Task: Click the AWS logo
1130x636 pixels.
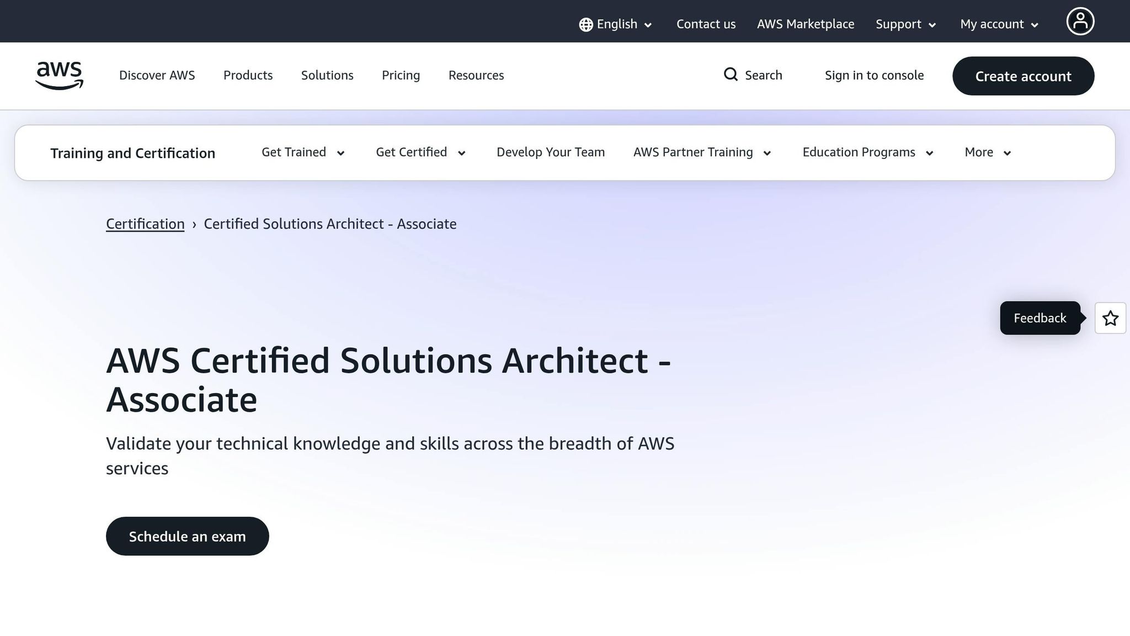Action: (x=59, y=76)
